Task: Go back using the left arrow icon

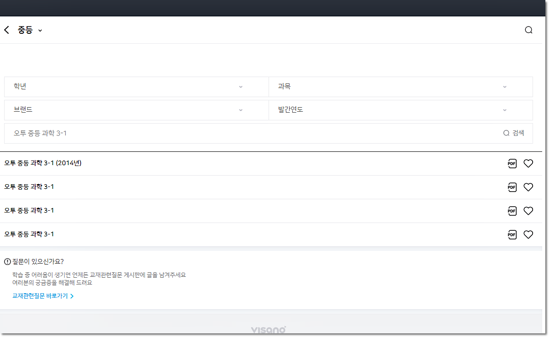Action: coord(6,30)
